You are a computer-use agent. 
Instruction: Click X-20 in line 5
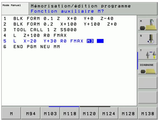pyautogui.click(x=30, y=41)
